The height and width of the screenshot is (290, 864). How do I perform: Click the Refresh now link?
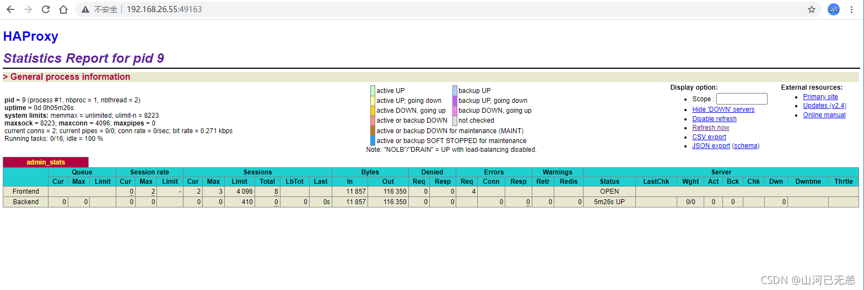(711, 128)
